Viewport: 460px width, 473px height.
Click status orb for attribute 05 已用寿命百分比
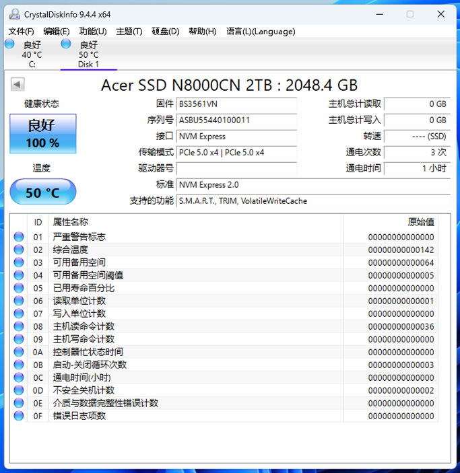19,288
